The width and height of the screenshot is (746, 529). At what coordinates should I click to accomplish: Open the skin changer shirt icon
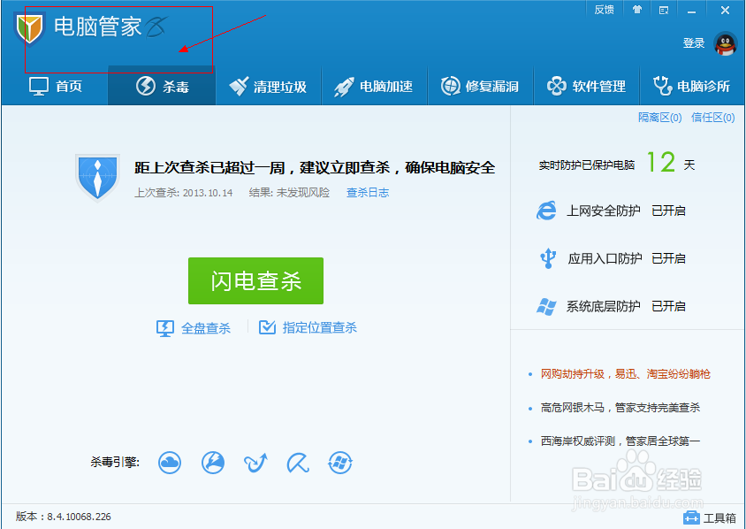[637, 10]
